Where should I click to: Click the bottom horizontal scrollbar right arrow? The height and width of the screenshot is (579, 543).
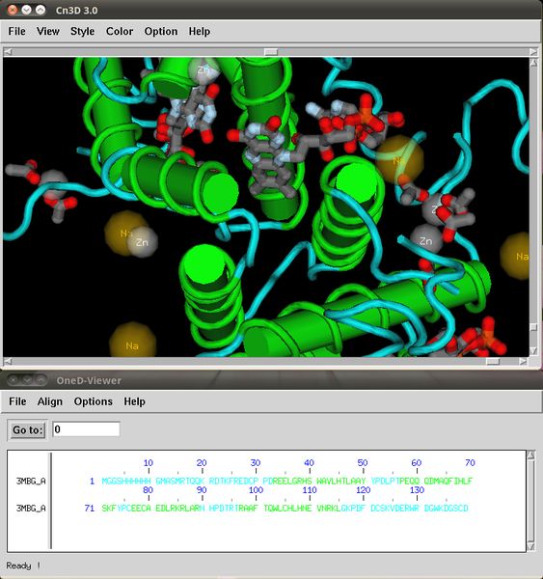523,361
